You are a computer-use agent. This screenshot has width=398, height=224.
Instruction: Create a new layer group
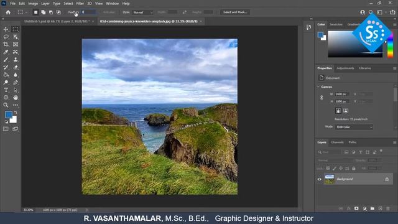[x=372, y=208]
